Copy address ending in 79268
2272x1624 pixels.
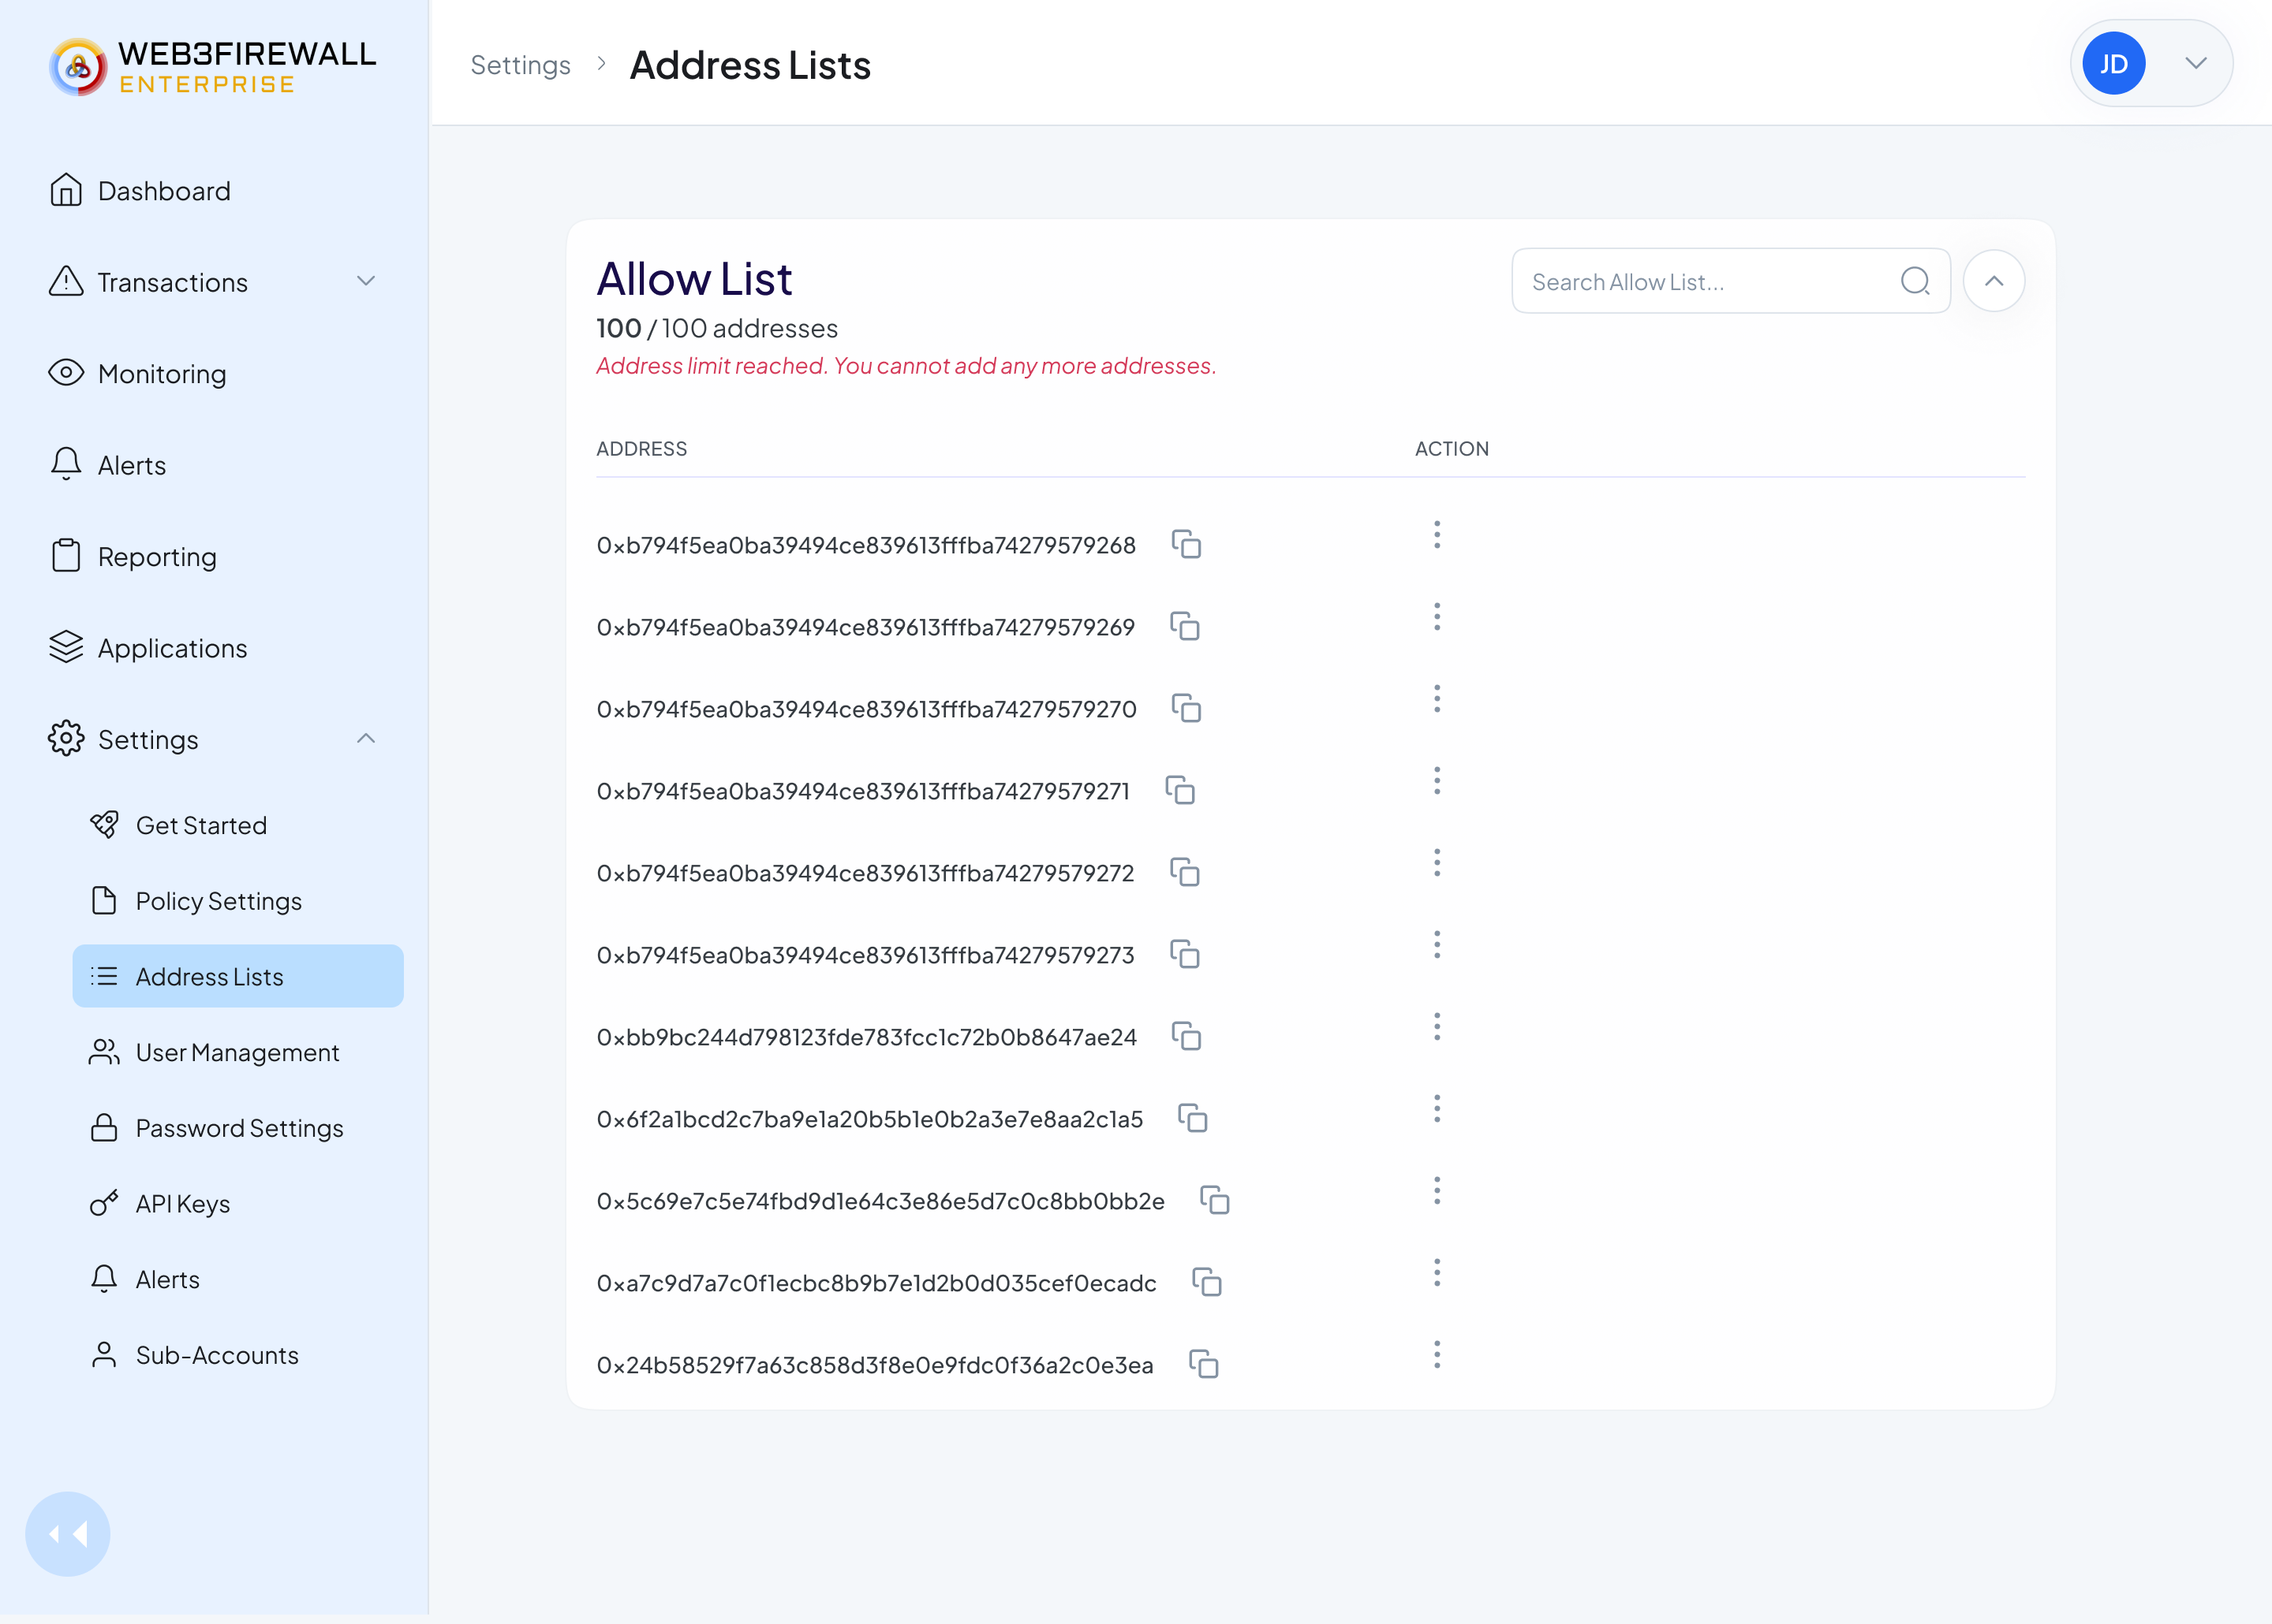(1186, 544)
